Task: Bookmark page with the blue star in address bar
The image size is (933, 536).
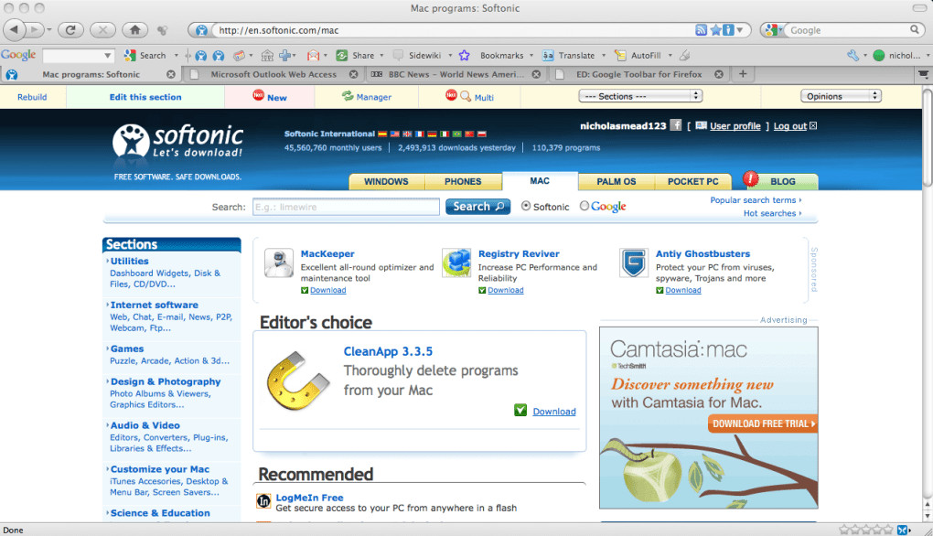Action: (715, 30)
